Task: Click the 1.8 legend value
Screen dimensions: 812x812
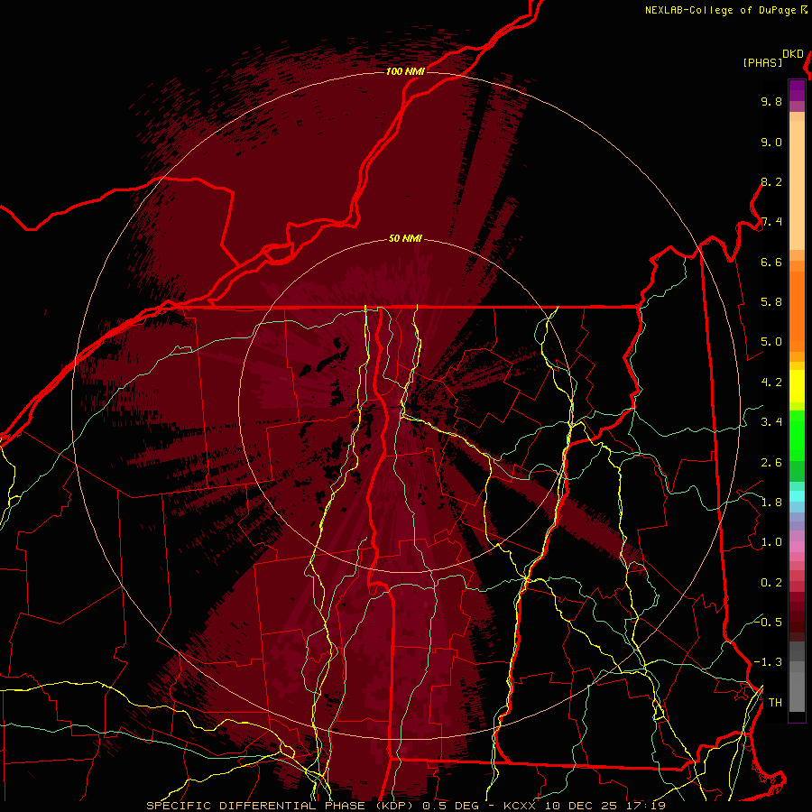Action: pyautogui.click(x=771, y=503)
